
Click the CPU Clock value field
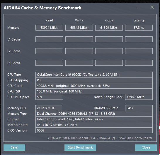[94, 86]
